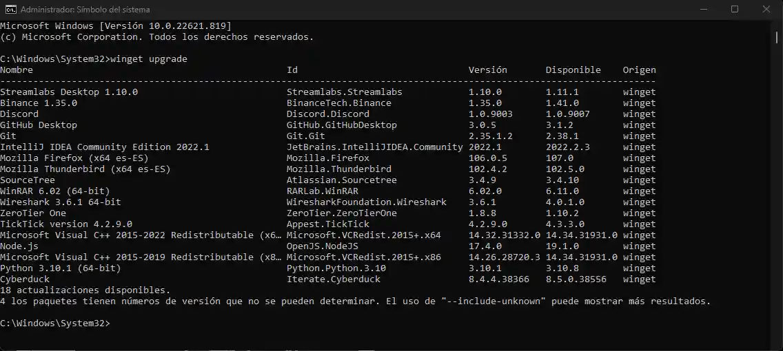Select 'WinRAR 6.02 (64-bit)' name
The height and width of the screenshot is (351, 783).
point(55,191)
